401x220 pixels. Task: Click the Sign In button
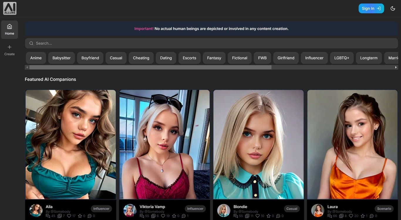pyautogui.click(x=371, y=8)
